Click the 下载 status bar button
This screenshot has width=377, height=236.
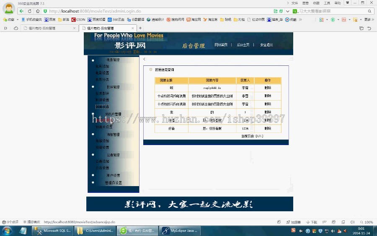pyautogui.click(x=311, y=222)
